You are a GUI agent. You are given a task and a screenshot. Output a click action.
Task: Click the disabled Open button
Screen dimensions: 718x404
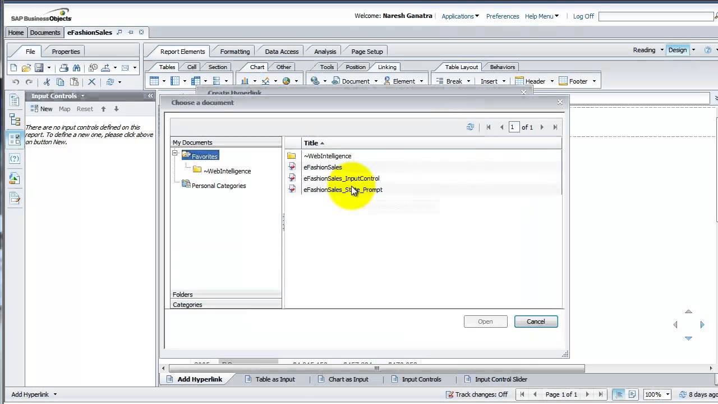click(x=485, y=322)
